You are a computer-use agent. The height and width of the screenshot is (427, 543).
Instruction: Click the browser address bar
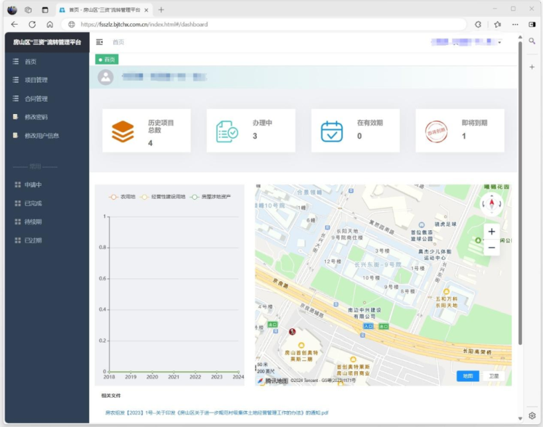click(266, 25)
